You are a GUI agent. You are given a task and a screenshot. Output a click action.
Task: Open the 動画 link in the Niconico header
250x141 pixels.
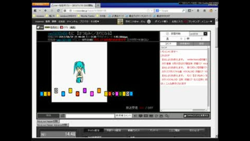[x=48, y=21]
